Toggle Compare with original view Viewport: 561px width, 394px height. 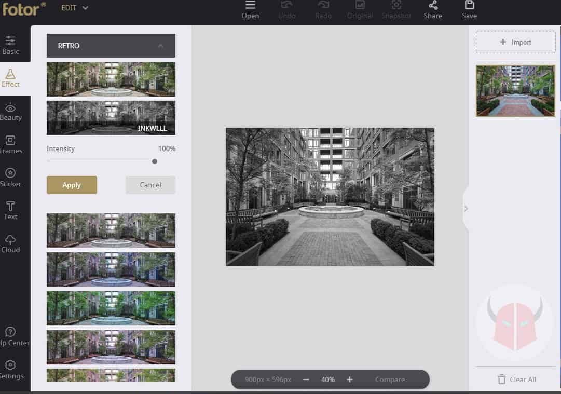[390, 379]
